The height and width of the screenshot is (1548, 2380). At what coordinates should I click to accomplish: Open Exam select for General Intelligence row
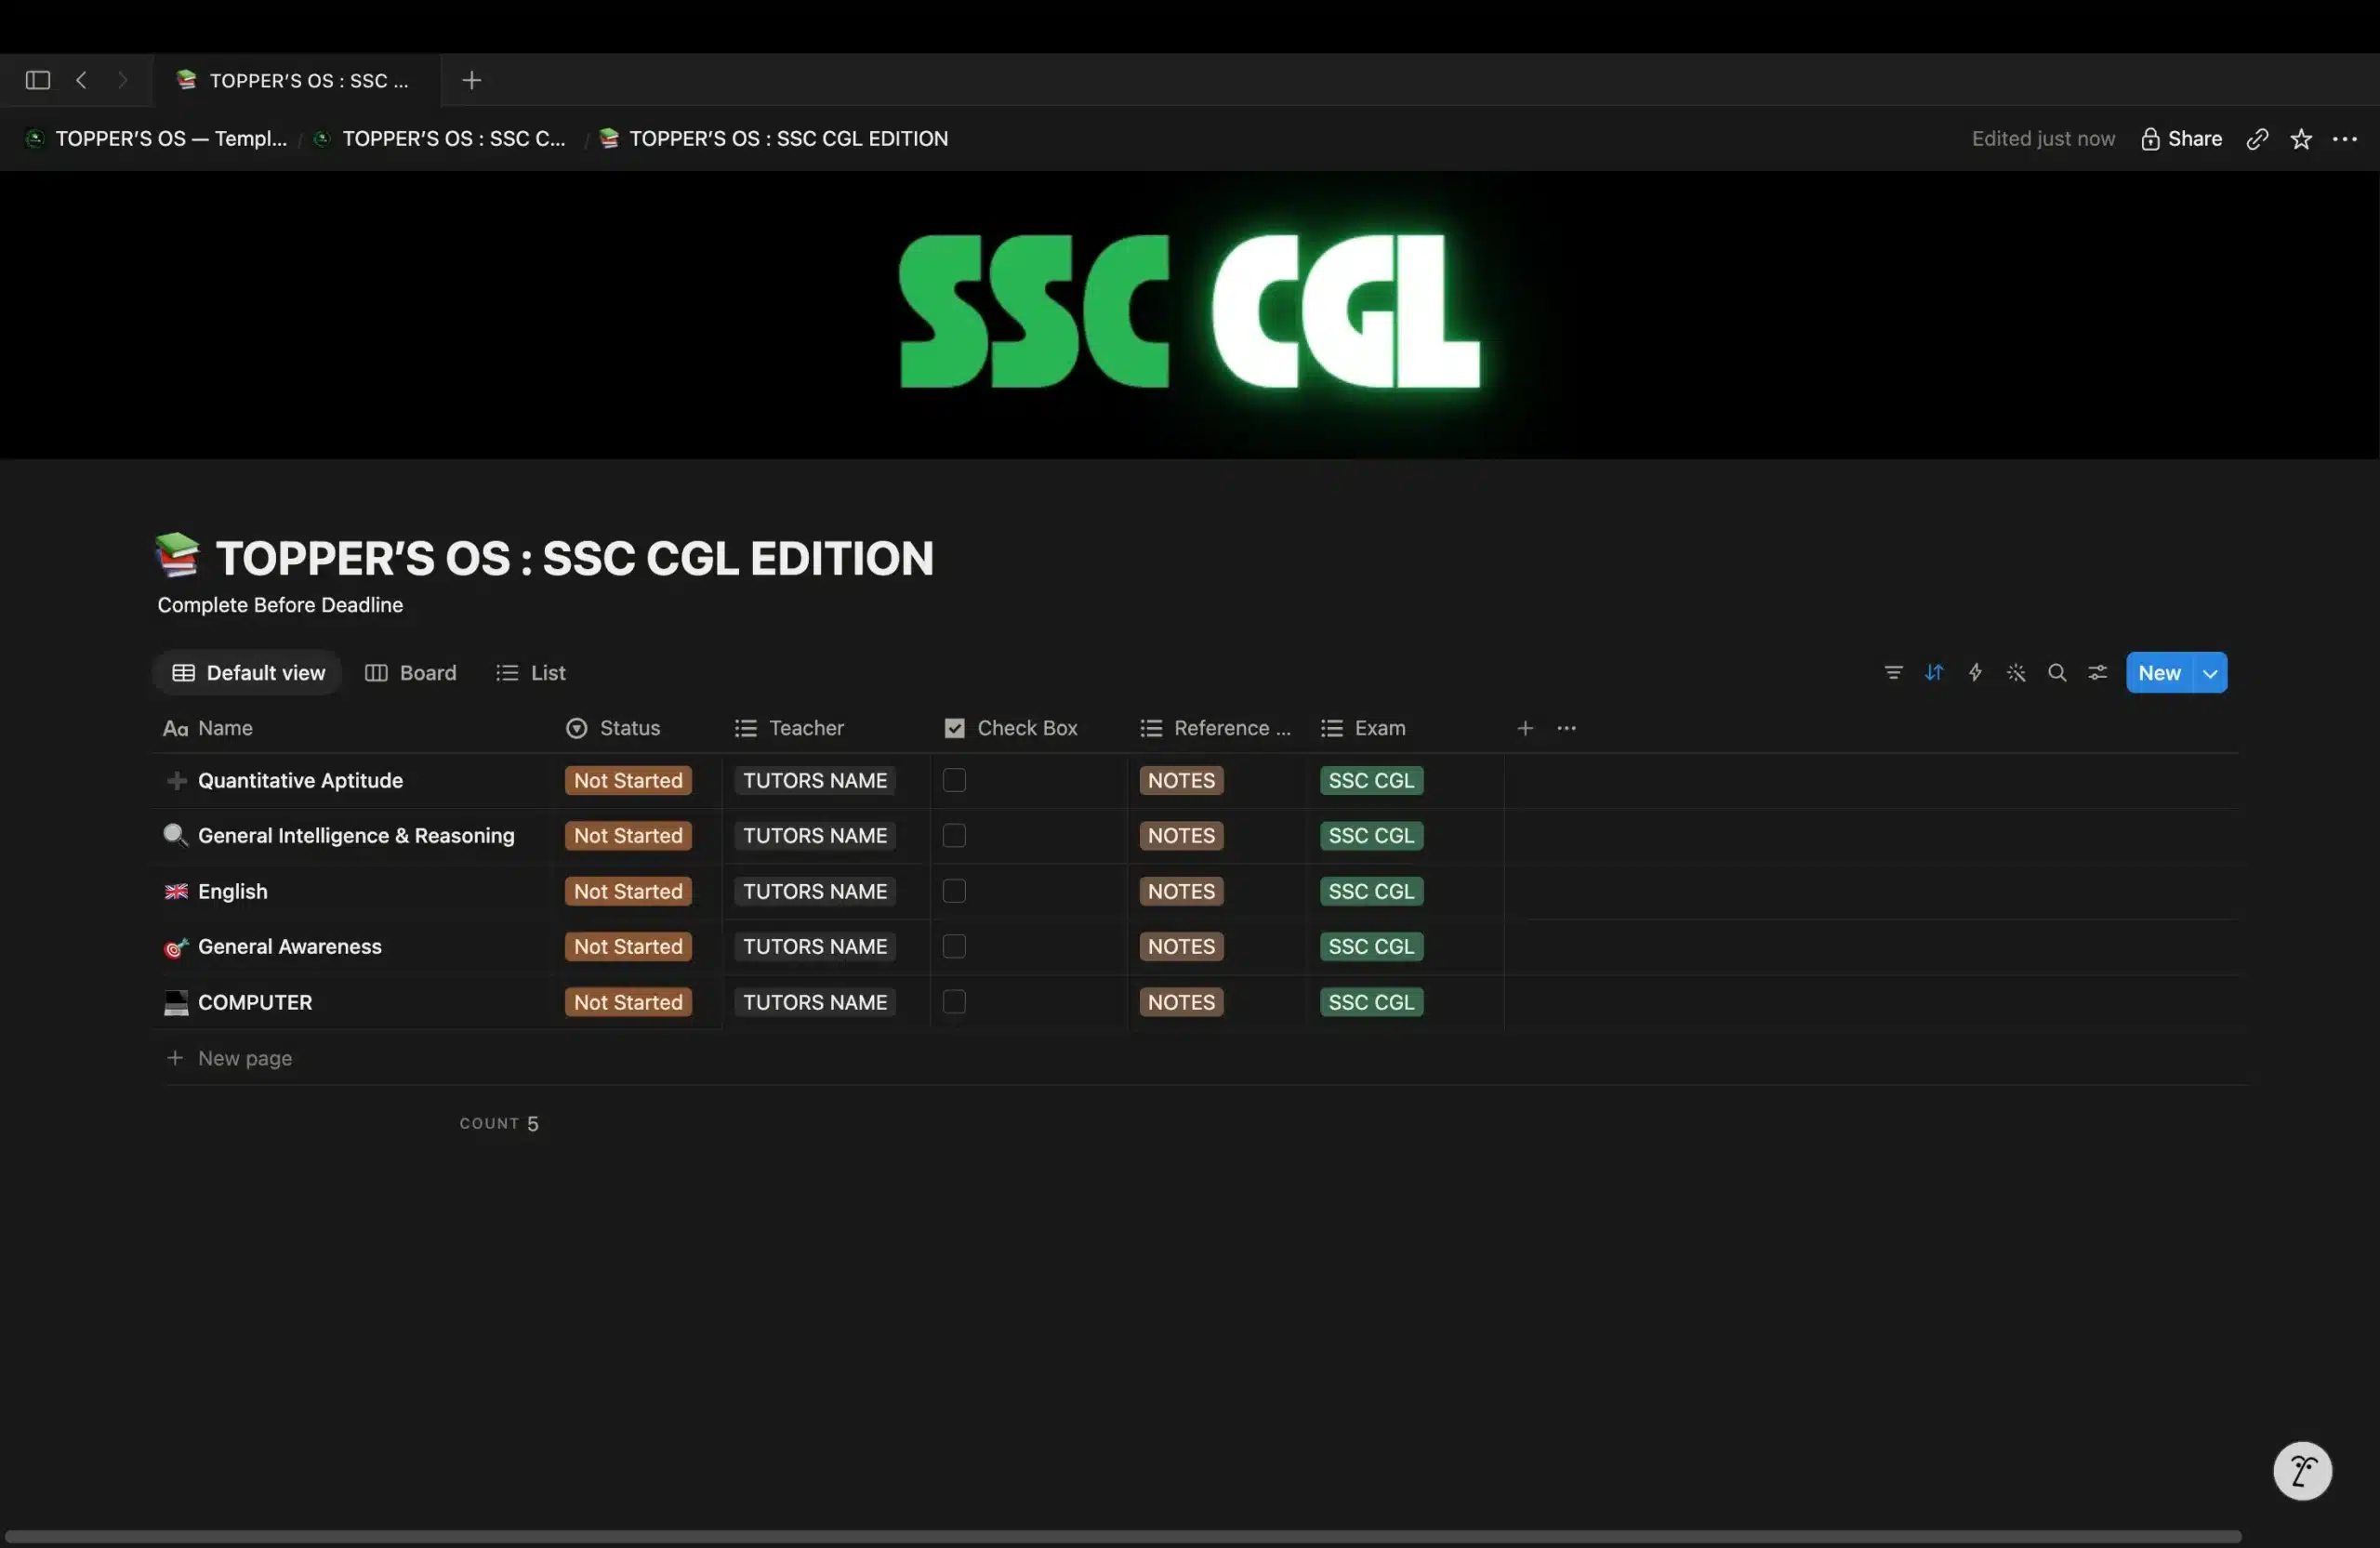coord(1371,835)
